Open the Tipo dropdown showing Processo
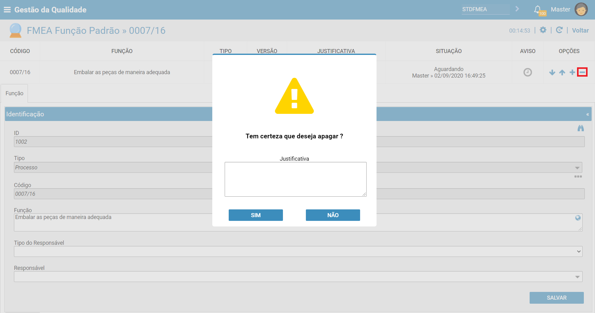Viewport: 595px width, 313px height. [x=298, y=168]
